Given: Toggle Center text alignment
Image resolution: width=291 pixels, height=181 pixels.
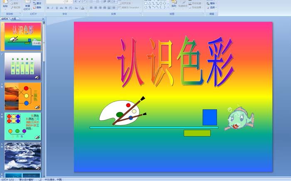Looking at the screenshot, I should (x=96, y=8).
